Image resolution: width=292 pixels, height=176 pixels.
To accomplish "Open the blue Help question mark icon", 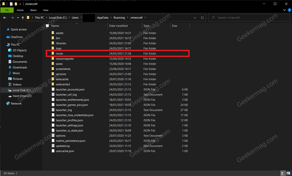I will tap(290, 10).
